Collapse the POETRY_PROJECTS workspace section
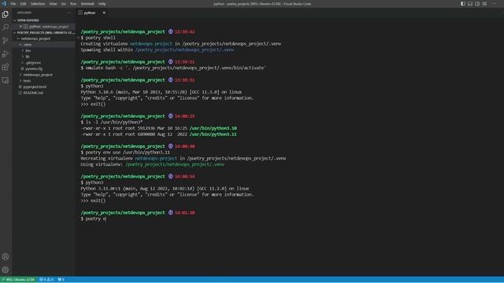 click(44, 32)
